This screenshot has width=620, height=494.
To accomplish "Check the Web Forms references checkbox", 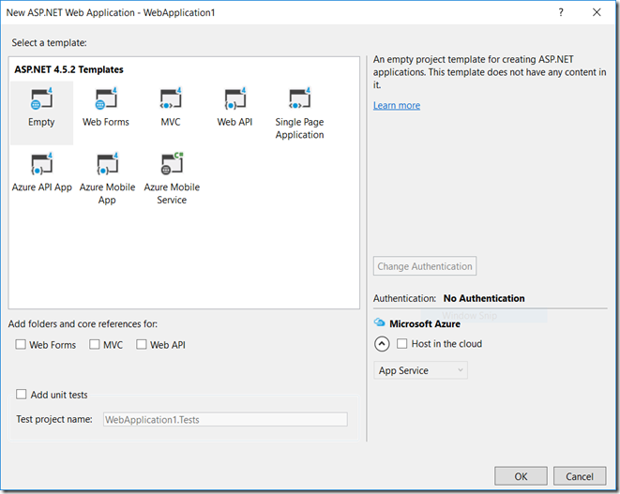I will (21, 344).
